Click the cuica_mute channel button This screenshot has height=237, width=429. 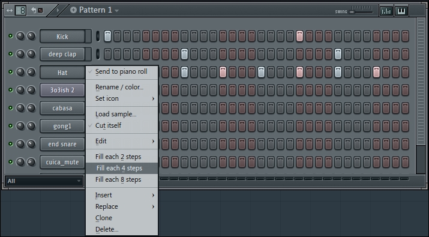click(62, 162)
